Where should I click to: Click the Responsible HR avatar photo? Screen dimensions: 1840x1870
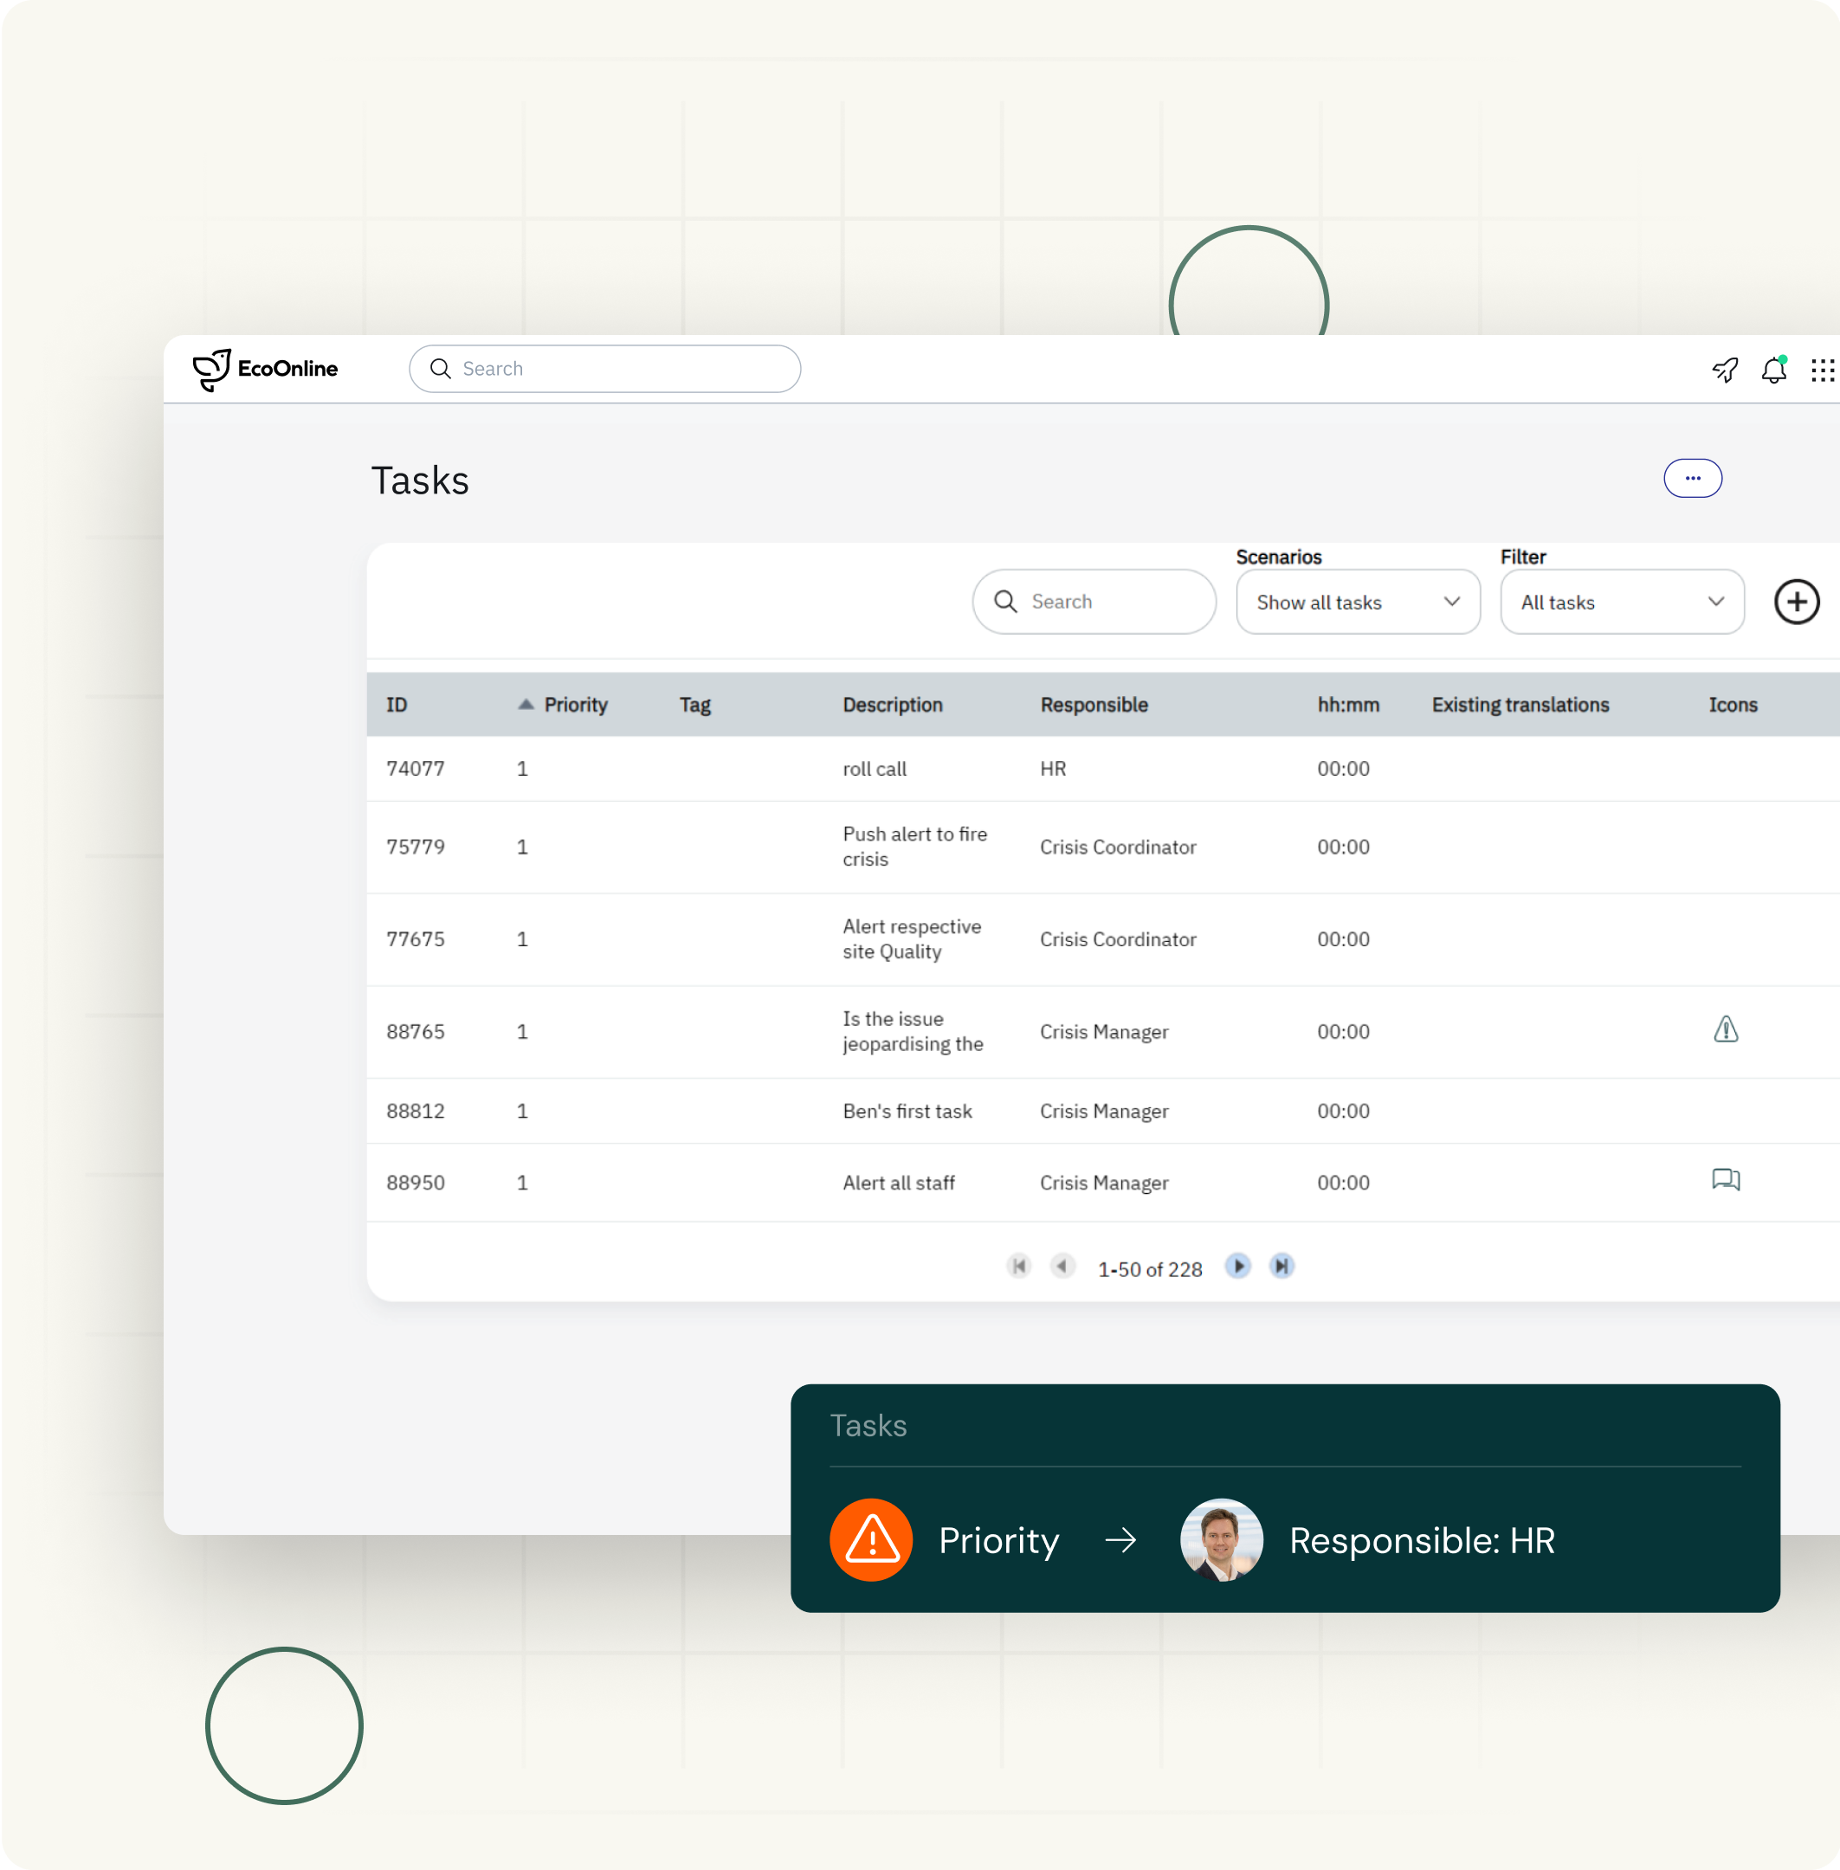[x=1221, y=1539]
